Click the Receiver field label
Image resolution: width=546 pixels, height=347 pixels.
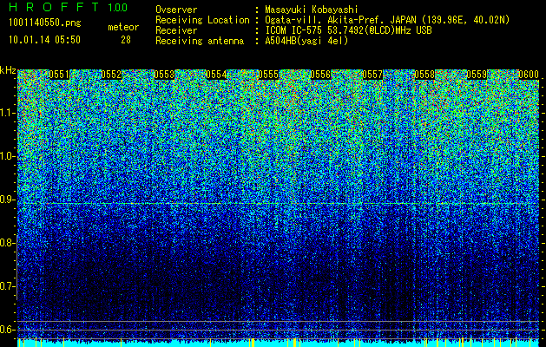pyautogui.click(x=176, y=30)
